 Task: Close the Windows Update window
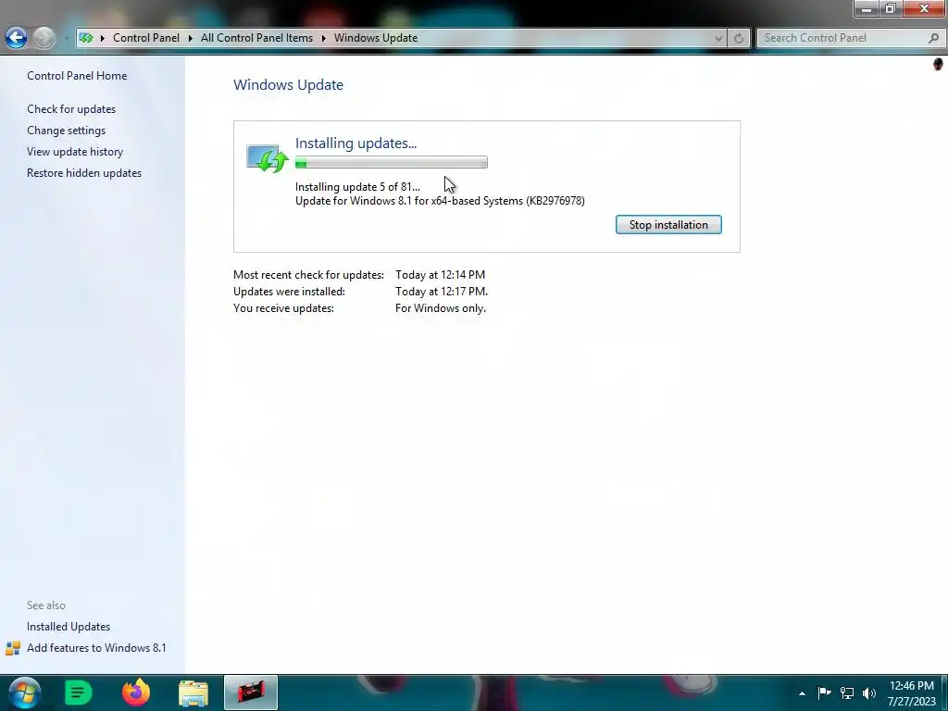[x=925, y=8]
